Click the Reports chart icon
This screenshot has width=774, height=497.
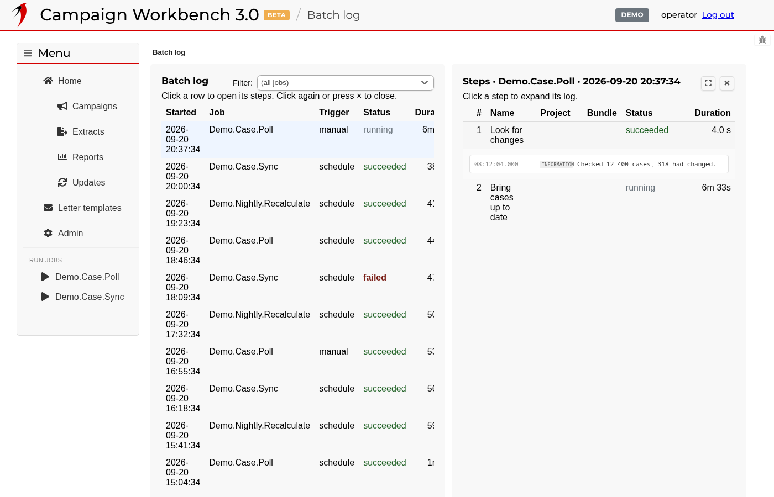[62, 157]
